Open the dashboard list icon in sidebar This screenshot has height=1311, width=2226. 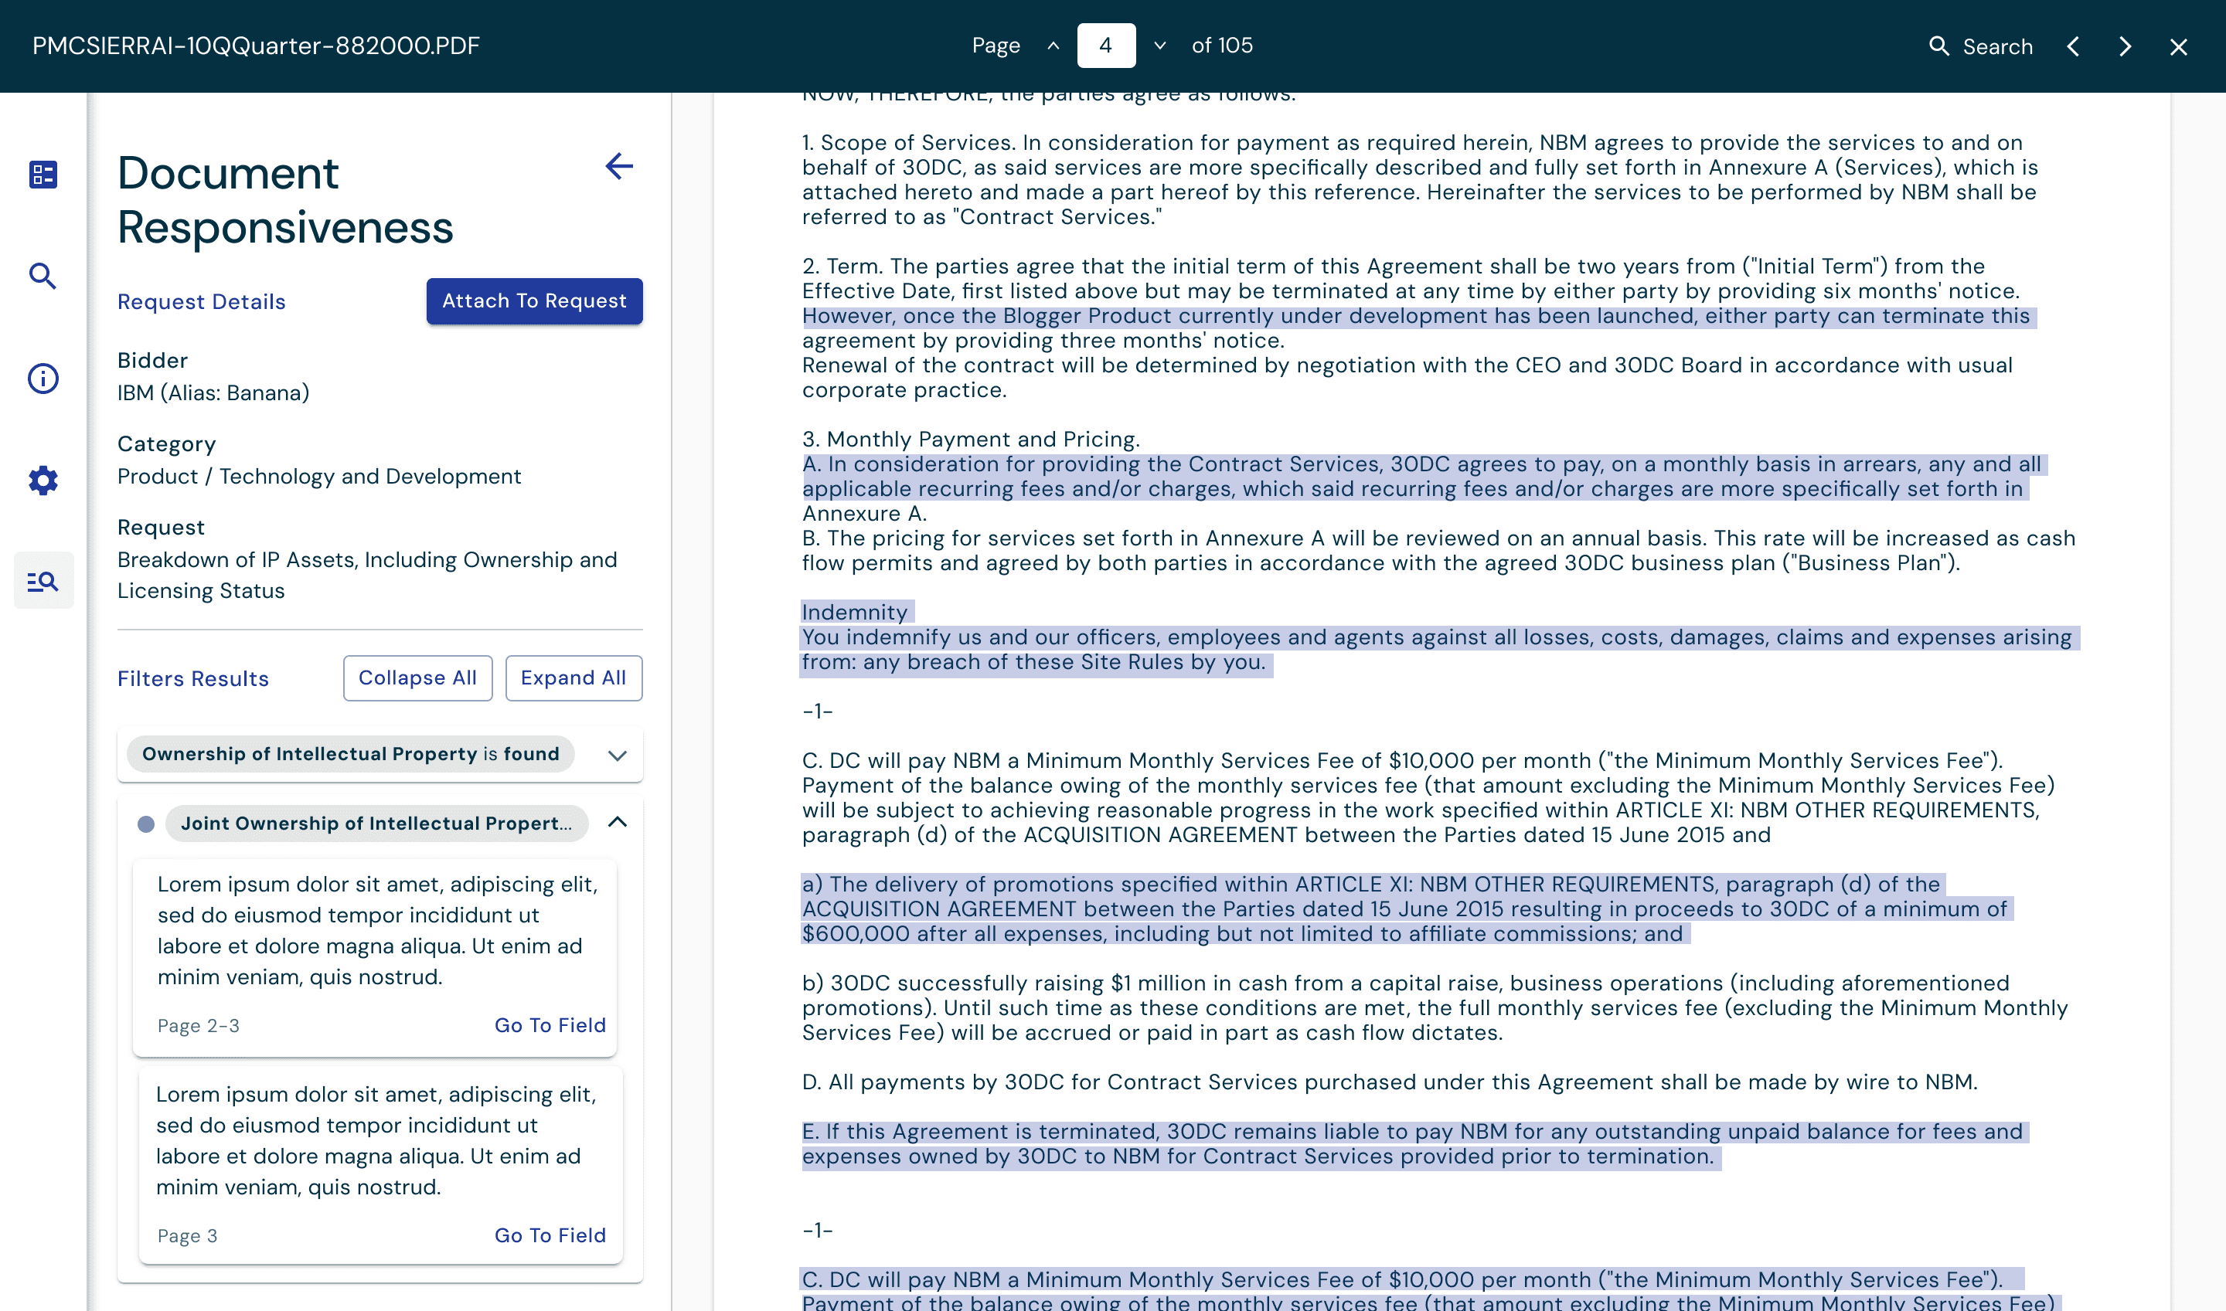point(43,174)
